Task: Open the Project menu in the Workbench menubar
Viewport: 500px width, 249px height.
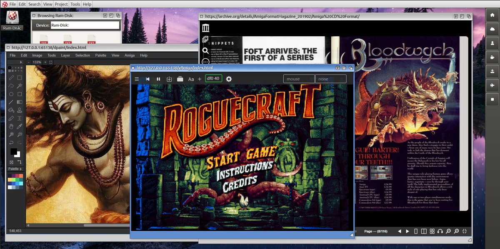Action: click(x=61, y=4)
